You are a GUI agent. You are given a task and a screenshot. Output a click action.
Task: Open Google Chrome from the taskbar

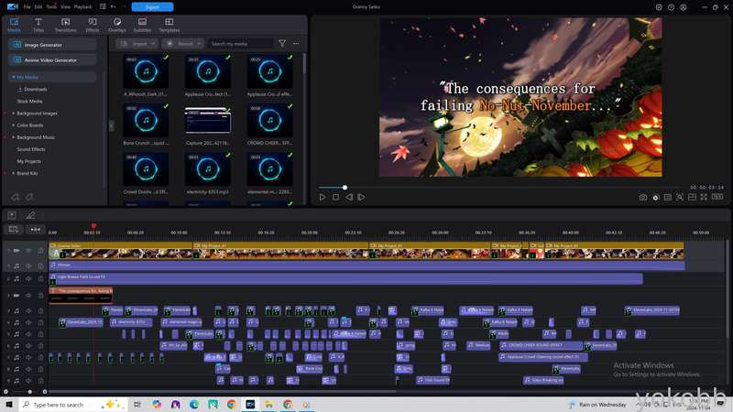(232, 405)
